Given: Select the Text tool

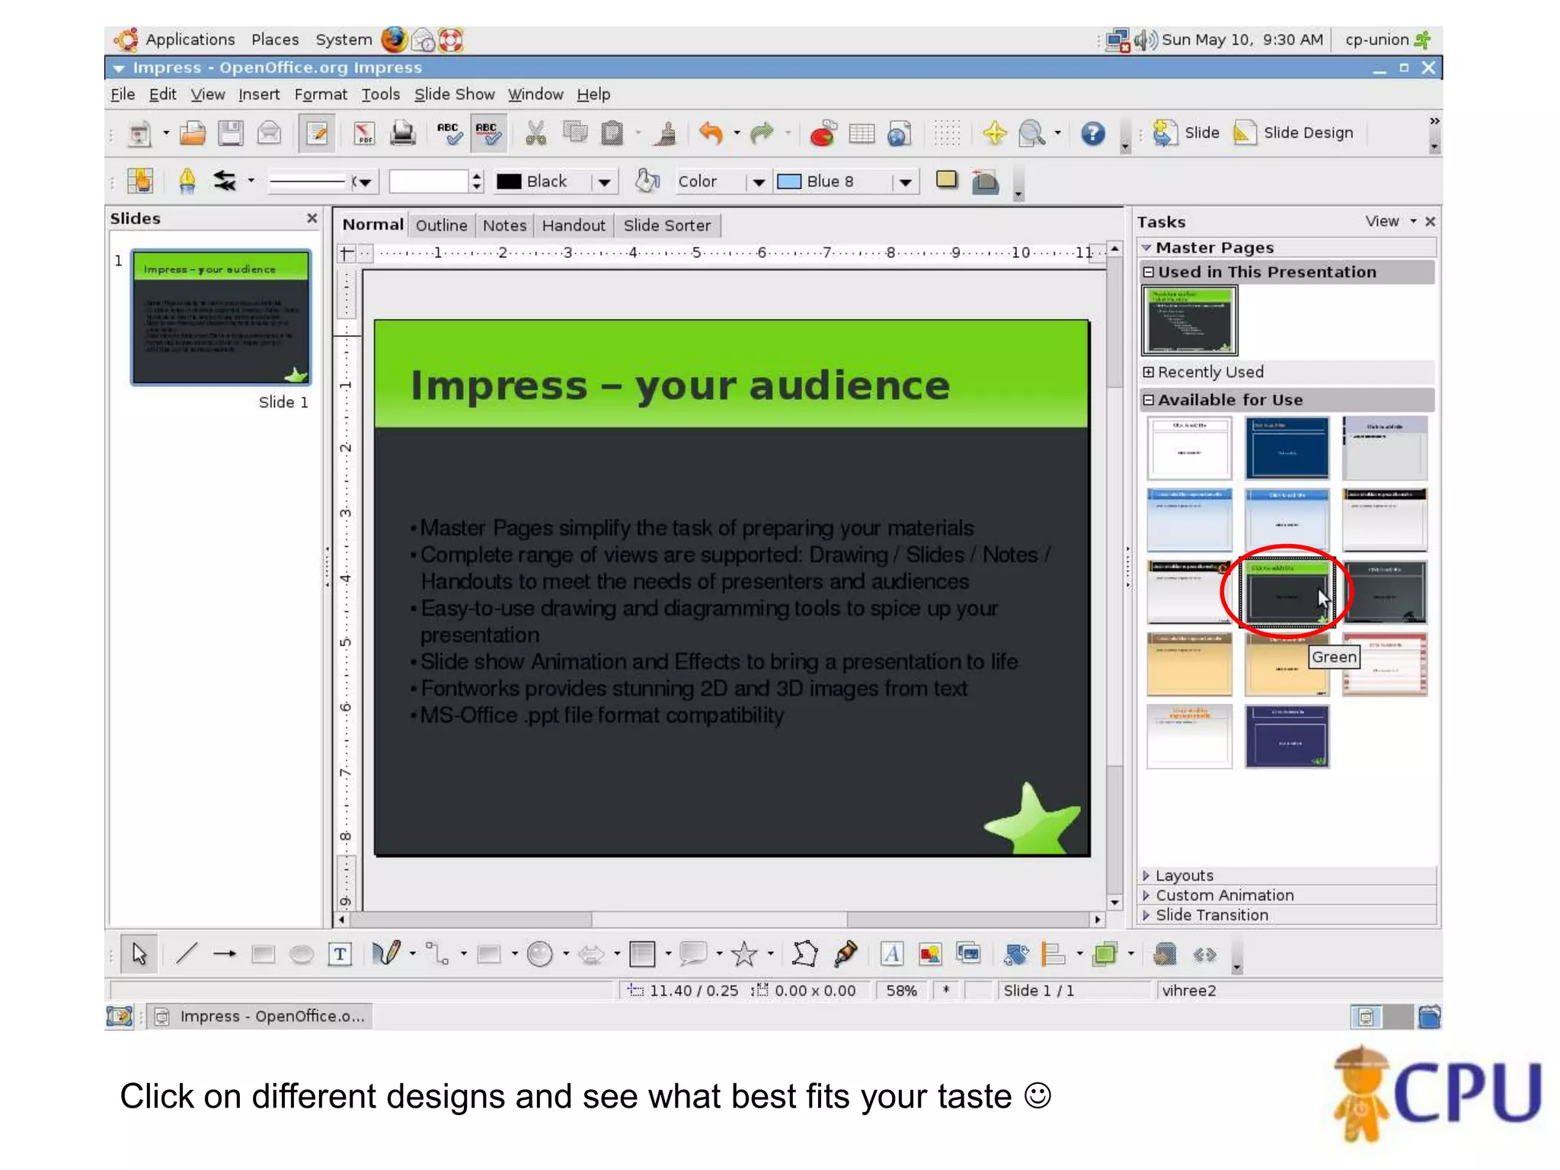Looking at the screenshot, I should point(340,954).
